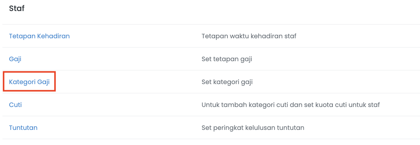The height and width of the screenshot is (145, 420).
Task: Navigate to salary settings via Gaji
Action: [15, 59]
